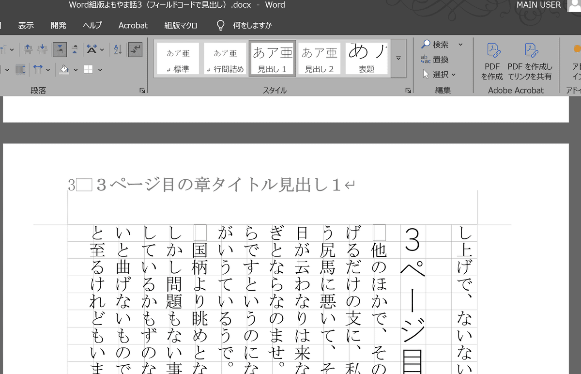581x374 pixels.
Task: Click the increase indent (arrow up) paragraph icon
Action: [28, 49]
